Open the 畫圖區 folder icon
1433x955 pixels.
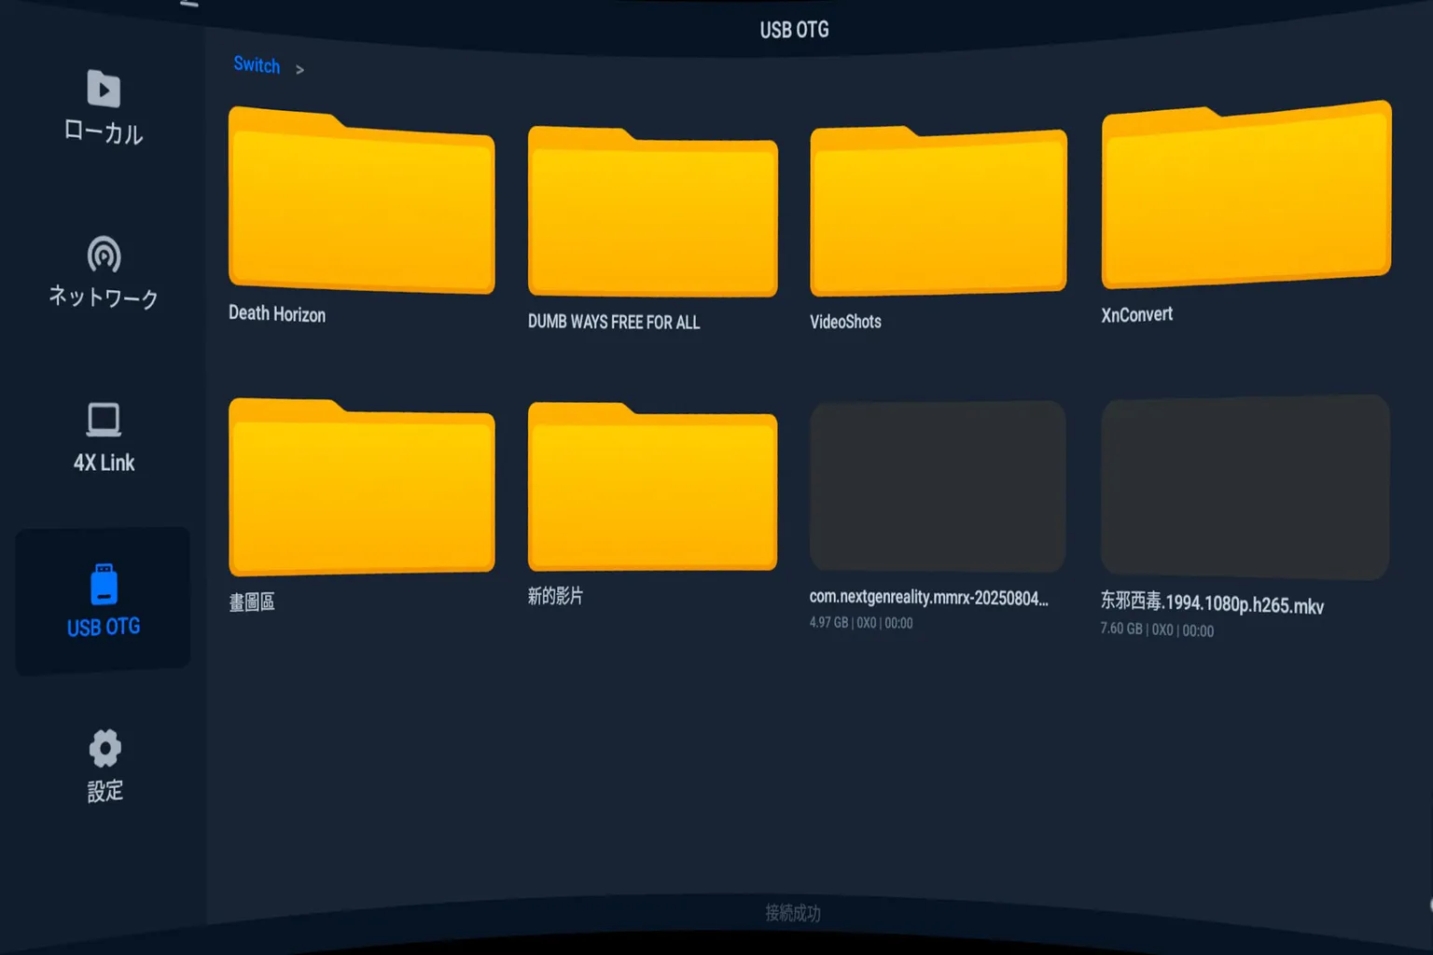point(361,487)
